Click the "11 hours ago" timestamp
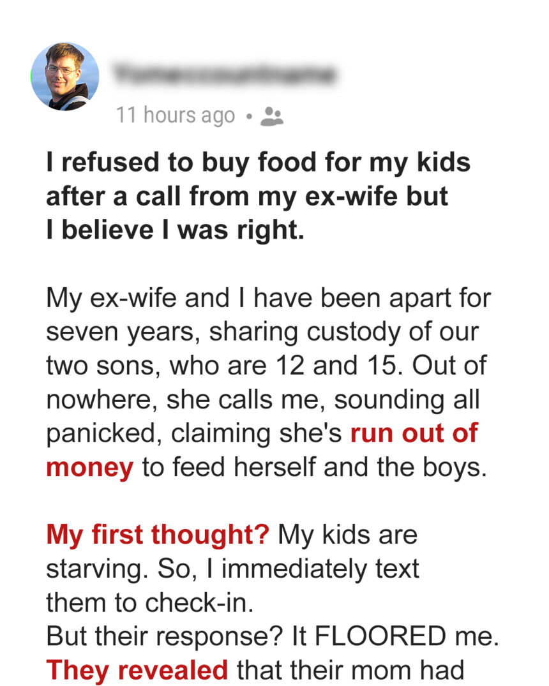The height and width of the screenshot is (686, 549). coord(176,116)
